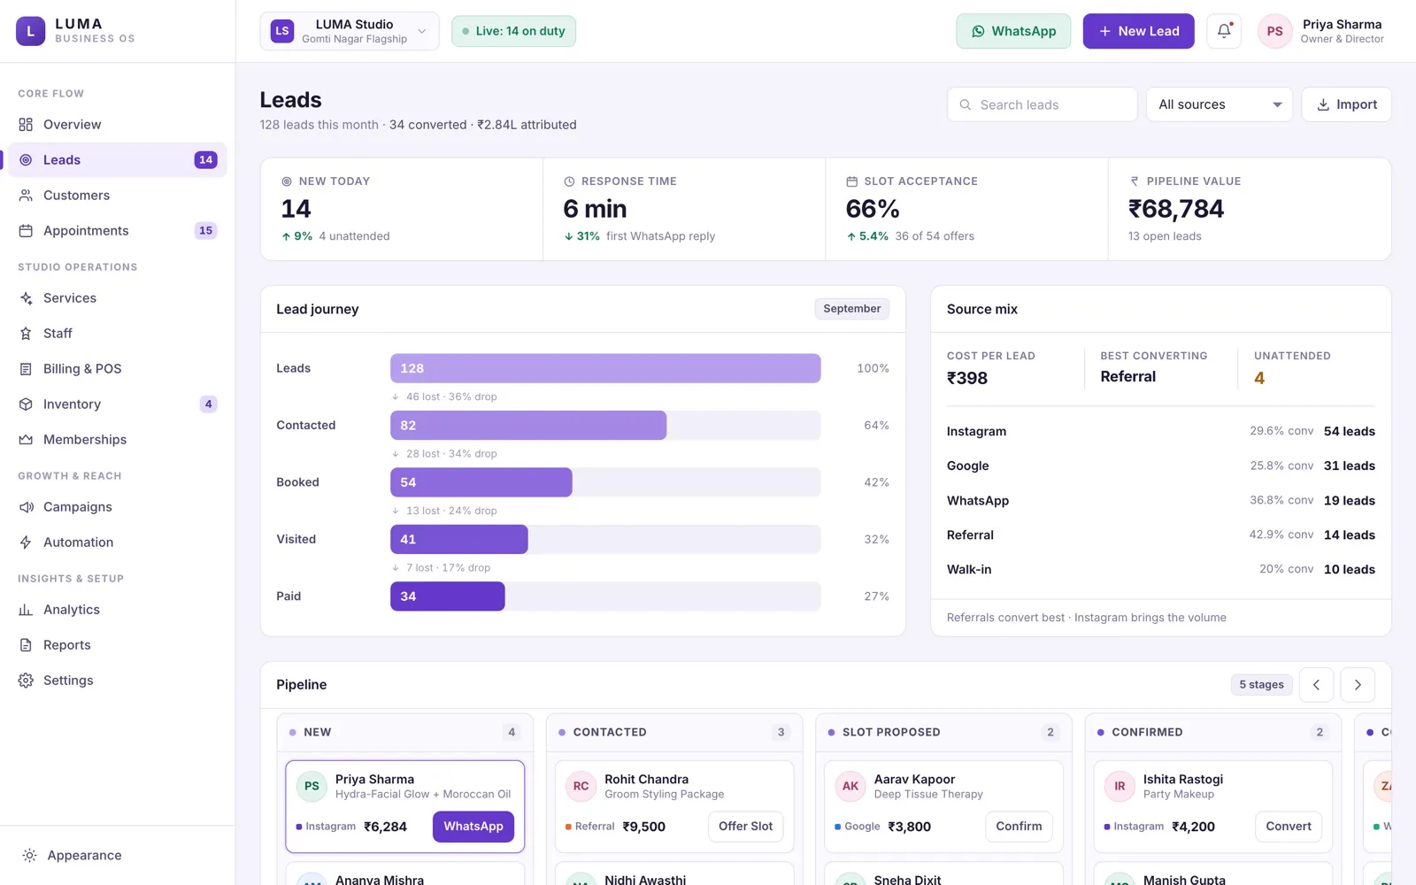1416x885 pixels.
Task: Click the Import button
Action: tap(1346, 104)
